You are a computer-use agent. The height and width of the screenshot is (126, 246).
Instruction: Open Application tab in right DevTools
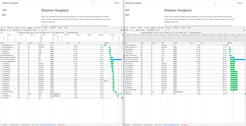coord(176,28)
